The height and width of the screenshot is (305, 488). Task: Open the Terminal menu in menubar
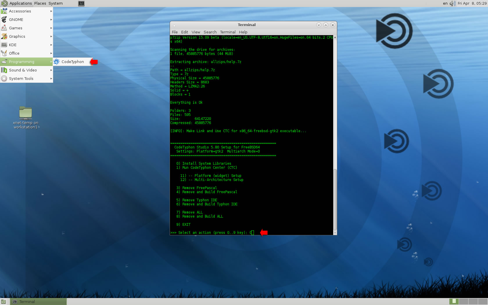tap(227, 32)
